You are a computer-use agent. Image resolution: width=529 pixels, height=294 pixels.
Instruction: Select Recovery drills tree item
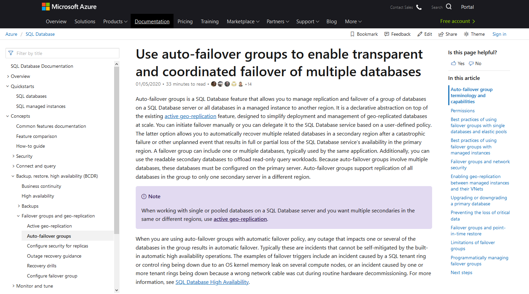click(x=42, y=266)
